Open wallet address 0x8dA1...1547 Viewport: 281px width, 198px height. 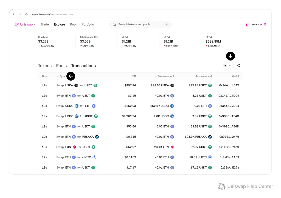[229, 85]
